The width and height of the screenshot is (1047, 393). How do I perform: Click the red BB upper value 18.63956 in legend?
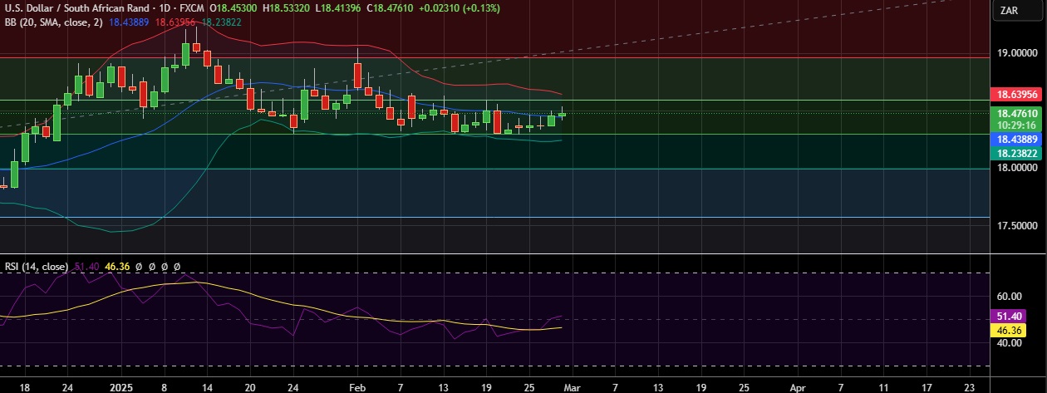(177, 21)
